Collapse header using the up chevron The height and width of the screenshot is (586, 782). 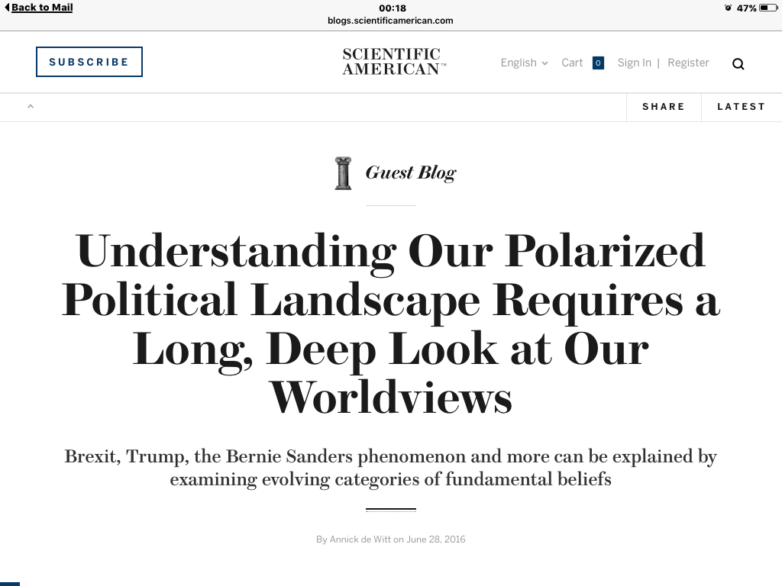tap(31, 106)
